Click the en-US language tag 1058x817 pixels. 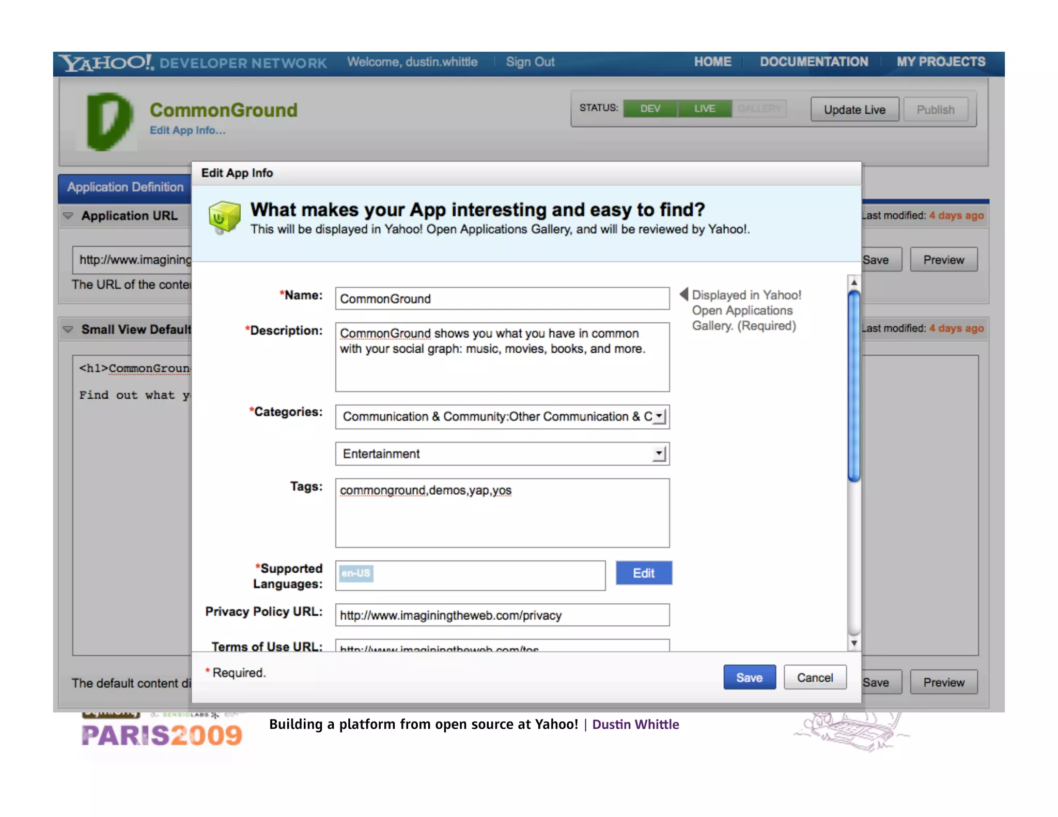tap(356, 573)
